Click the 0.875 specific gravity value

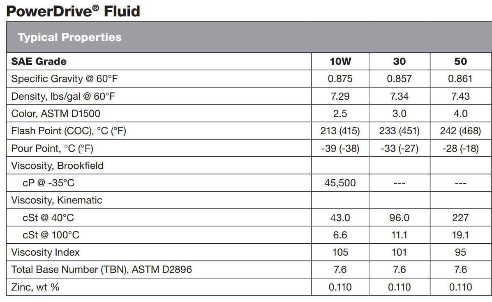pyautogui.click(x=340, y=79)
